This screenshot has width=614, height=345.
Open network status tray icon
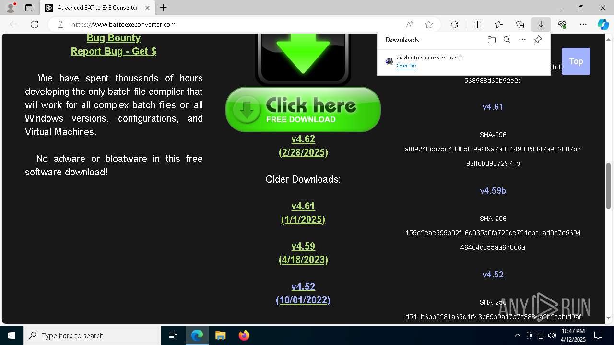[x=541, y=335]
